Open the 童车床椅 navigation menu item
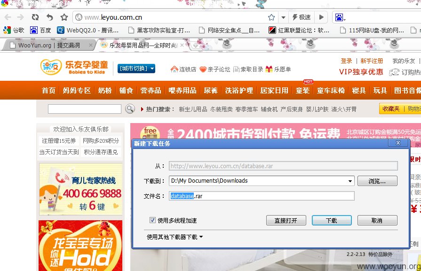Screen dimensions: 421x271 pyautogui.click(x=331, y=91)
